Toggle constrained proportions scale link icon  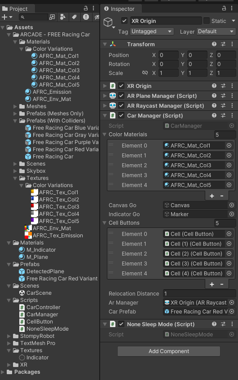pyautogui.click(x=145, y=73)
